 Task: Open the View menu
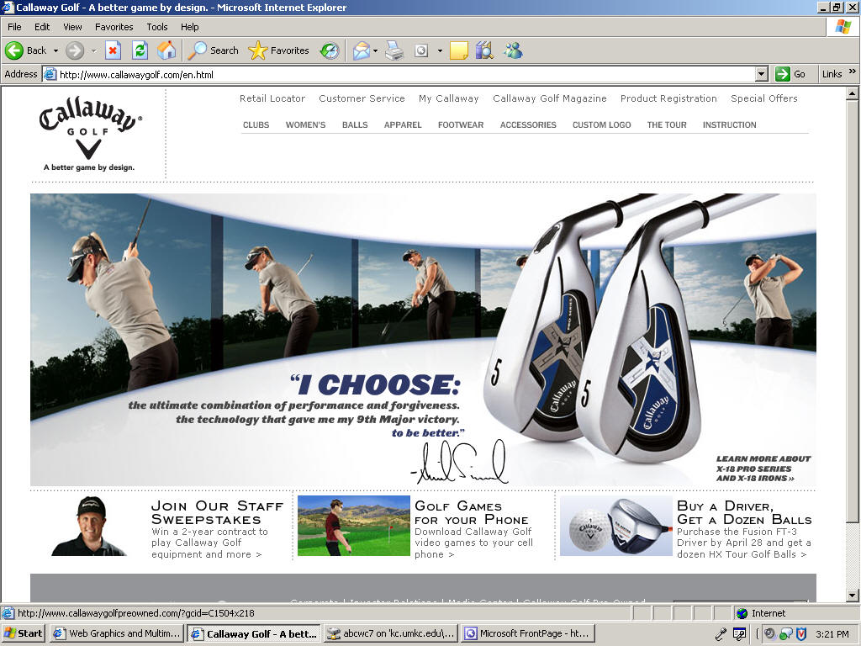point(72,27)
